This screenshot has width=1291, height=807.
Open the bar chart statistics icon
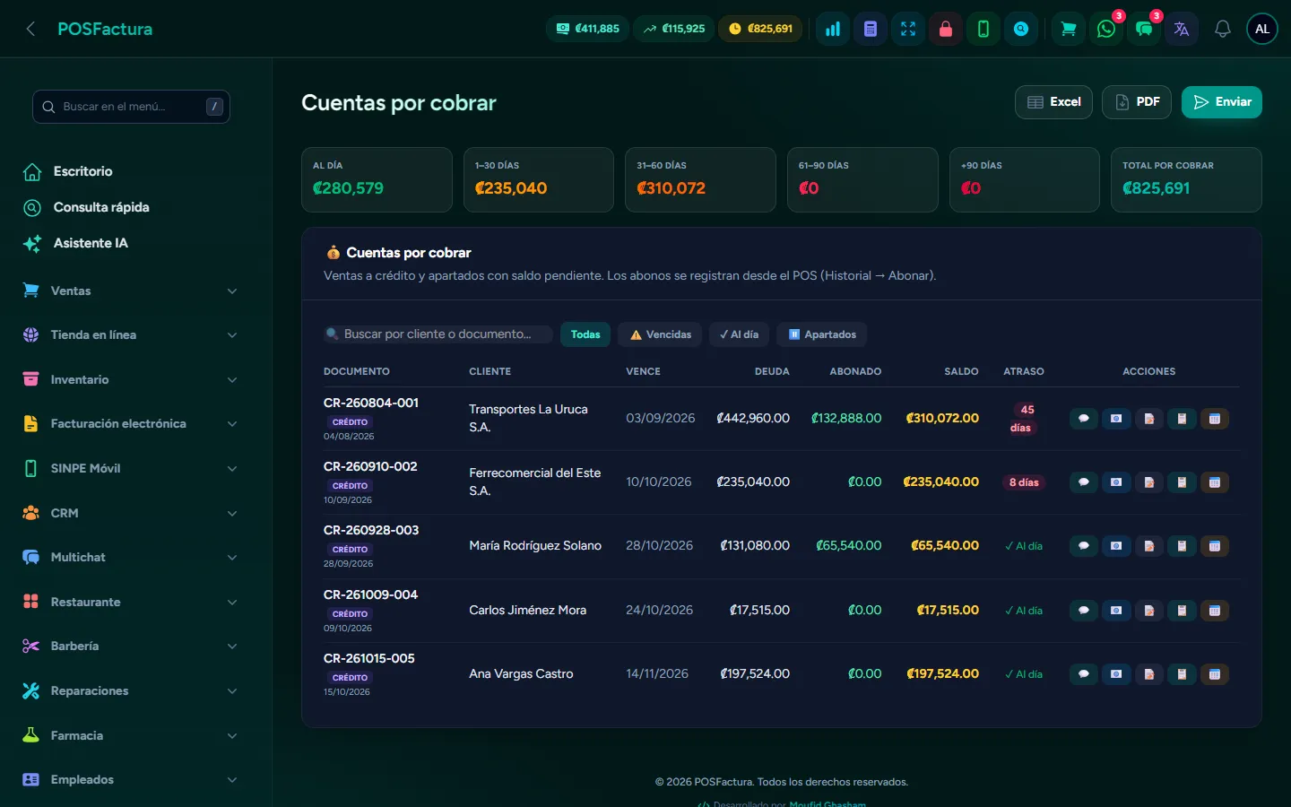click(x=833, y=29)
